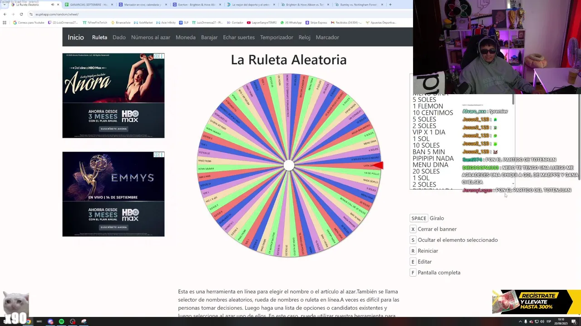Open the taskbar clock and date

point(561,321)
